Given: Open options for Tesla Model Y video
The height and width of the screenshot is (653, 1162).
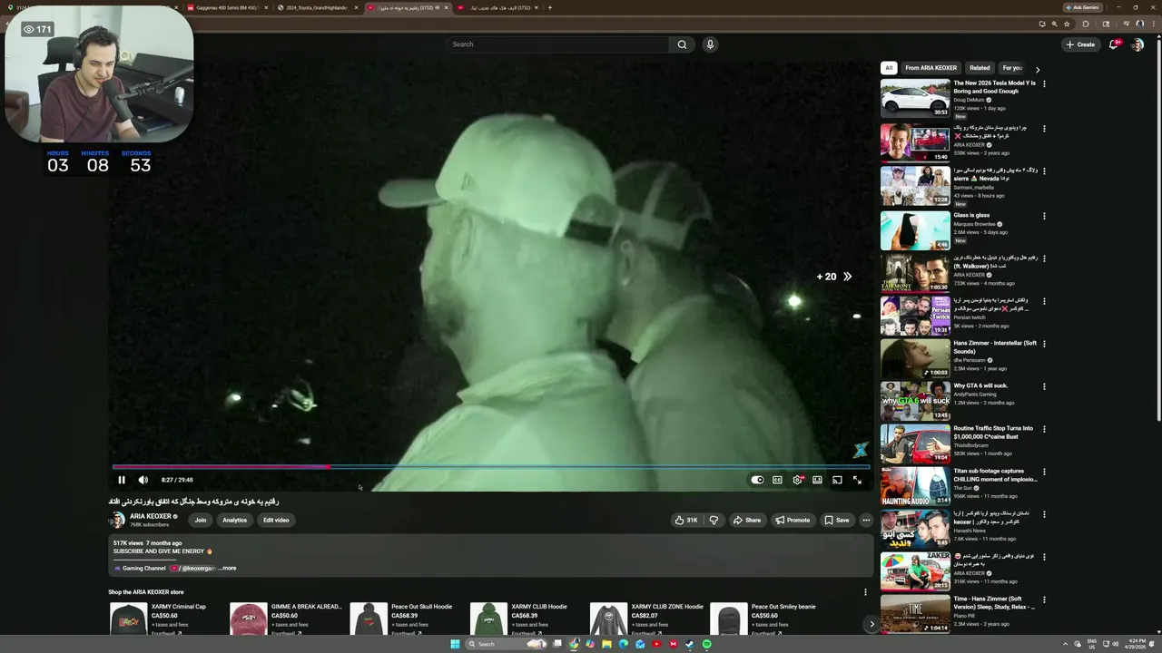Looking at the screenshot, I should [1044, 83].
